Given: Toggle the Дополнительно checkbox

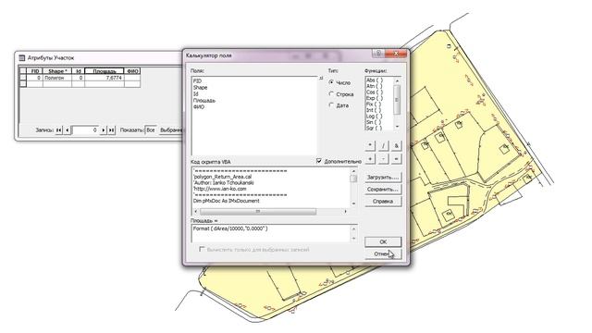Looking at the screenshot, I should pyautogui.click(x=319, y=161).
